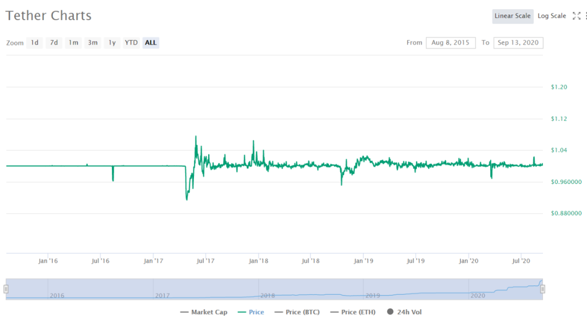Click the Jul '18 axis label
Screen dimensions: 587x318
click(311, 261)
